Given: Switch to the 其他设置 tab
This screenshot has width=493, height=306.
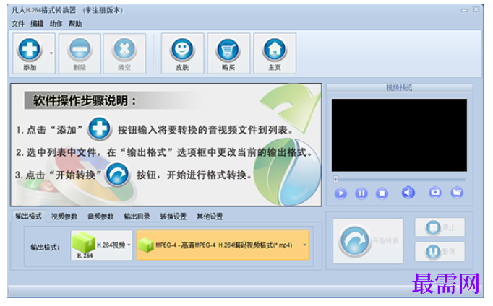Looking at the screenshot, I should (x=210, y=217).
